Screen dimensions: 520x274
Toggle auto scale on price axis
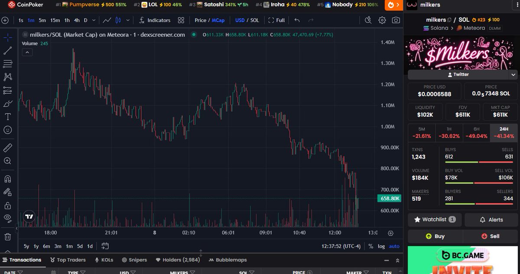(x=394, y=246)
